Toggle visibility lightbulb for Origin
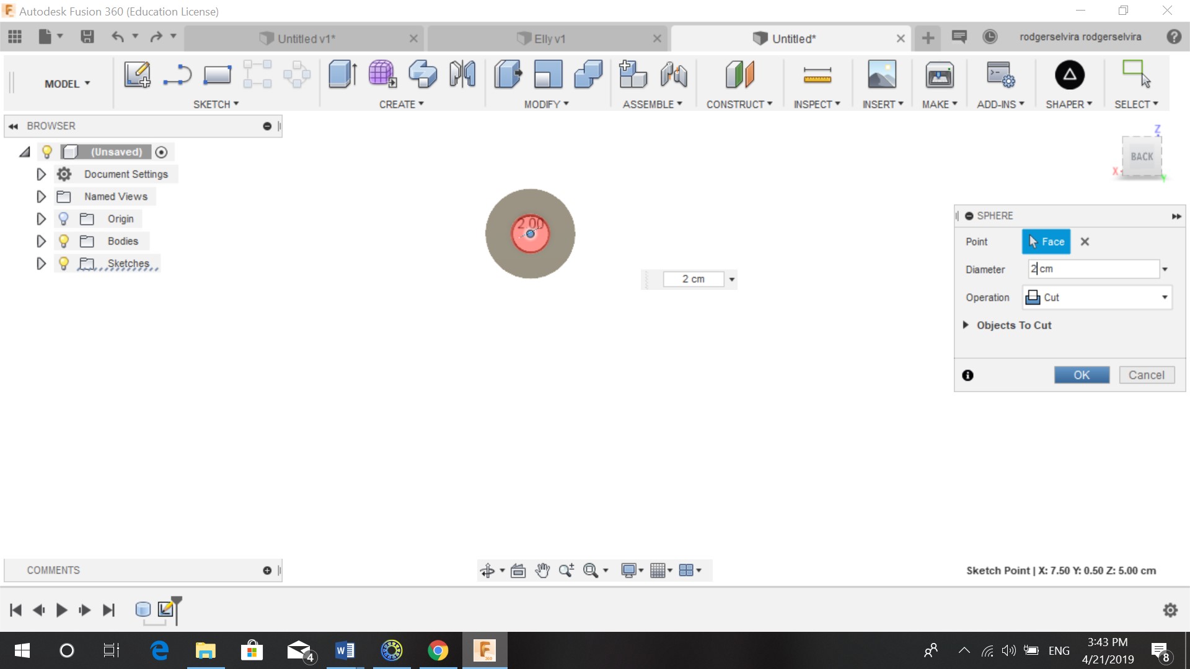This screenshot has width=1190, height=669. (x=63, y=219)
